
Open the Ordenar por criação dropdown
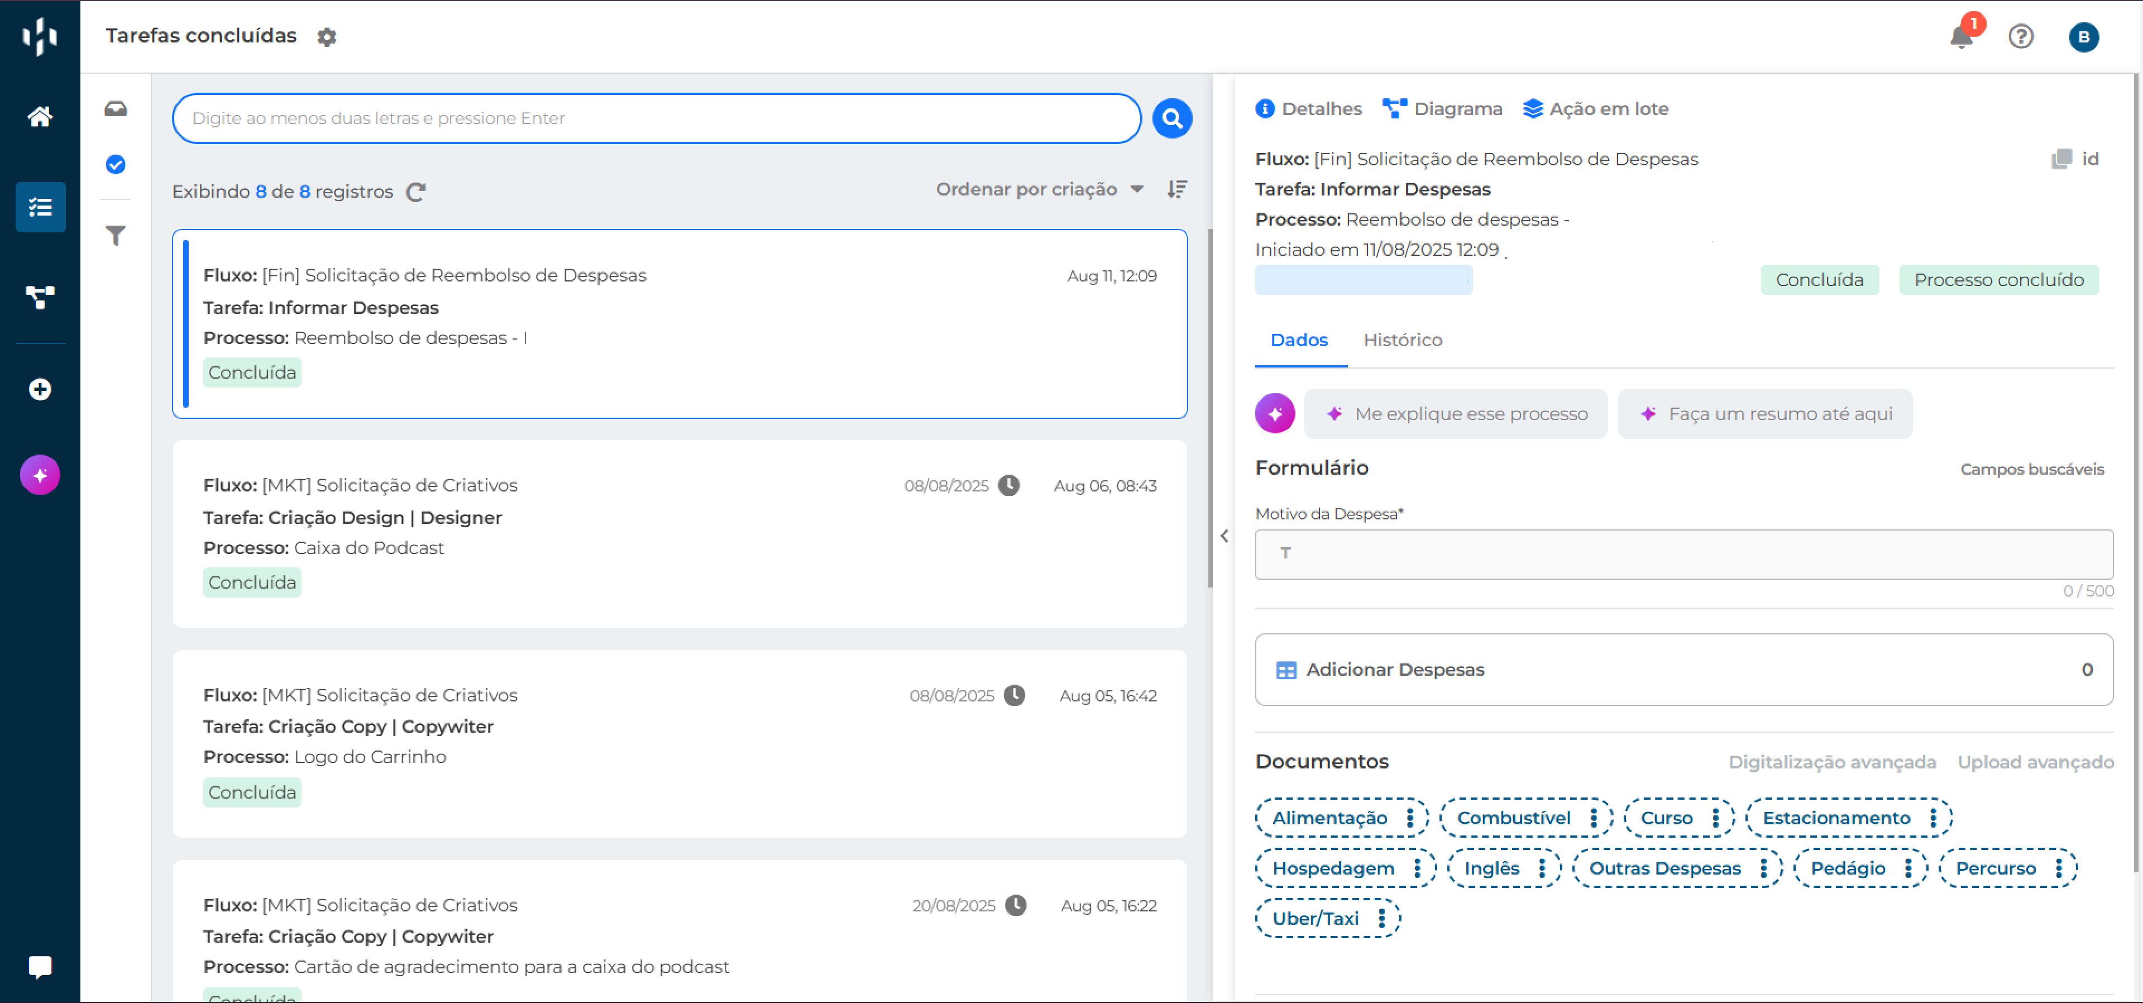pos(1039,190)
